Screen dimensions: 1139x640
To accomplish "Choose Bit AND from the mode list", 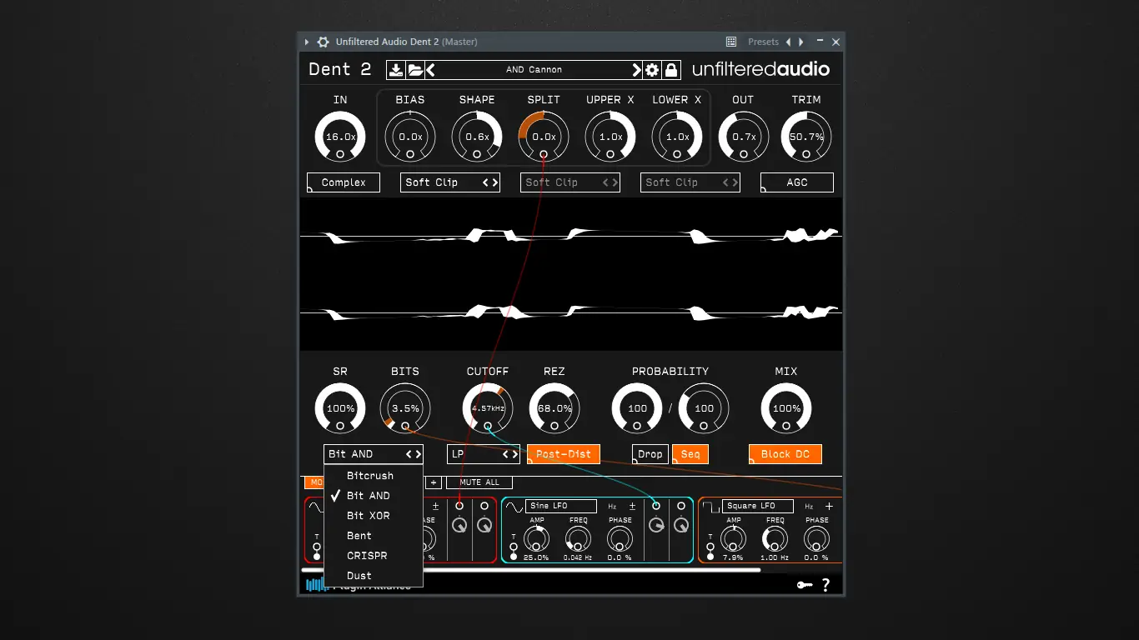I will (x=374, y=496).
